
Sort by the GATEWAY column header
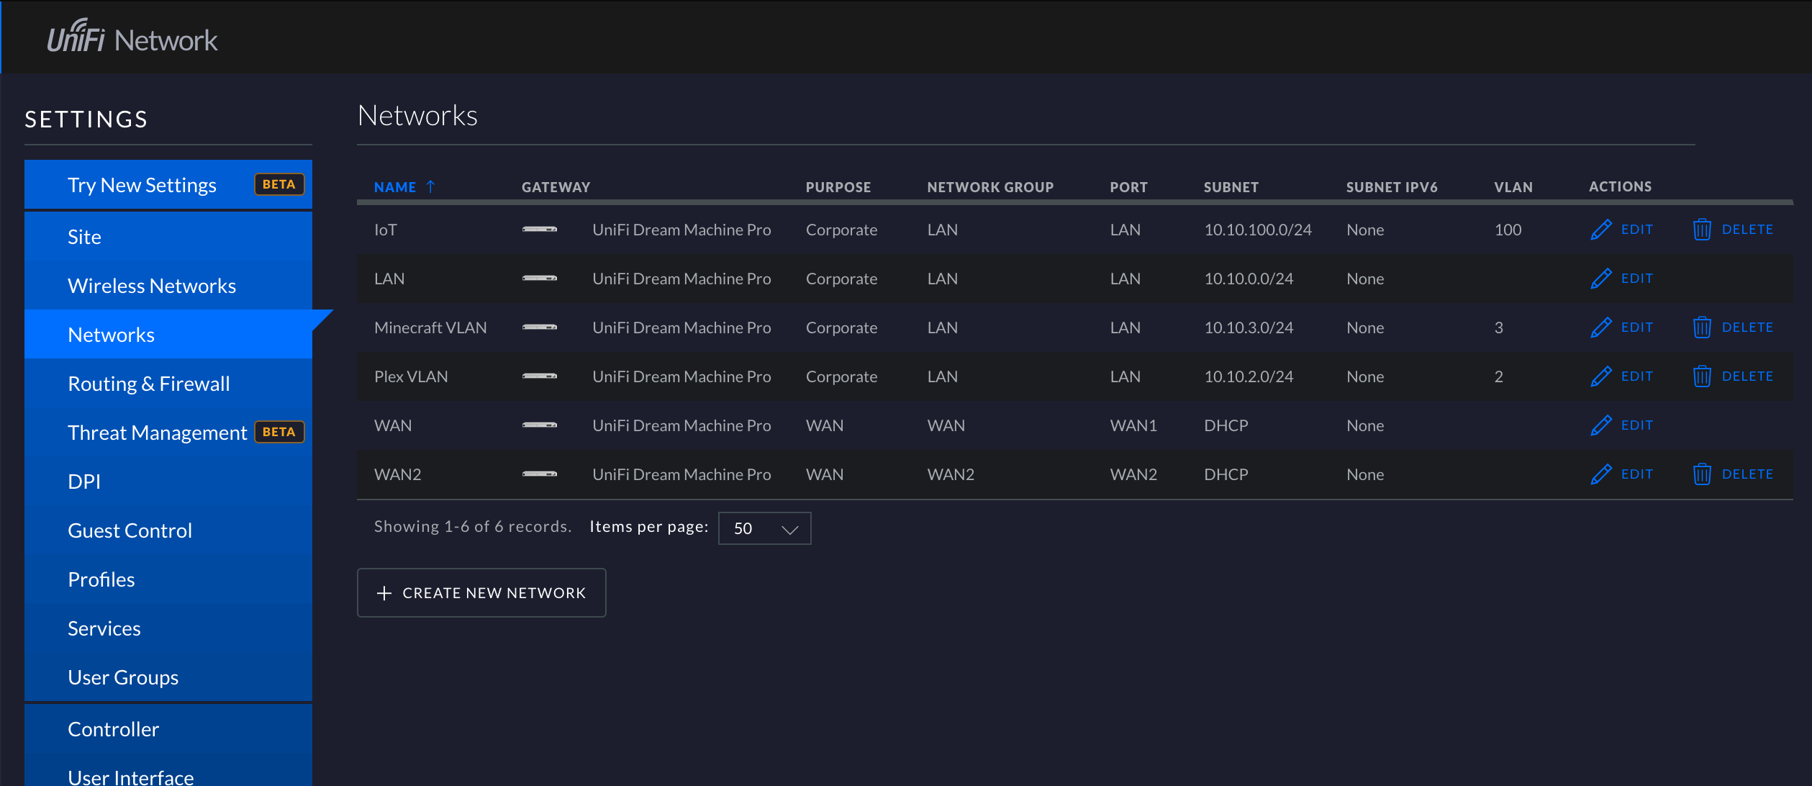[x=556, y=187]
